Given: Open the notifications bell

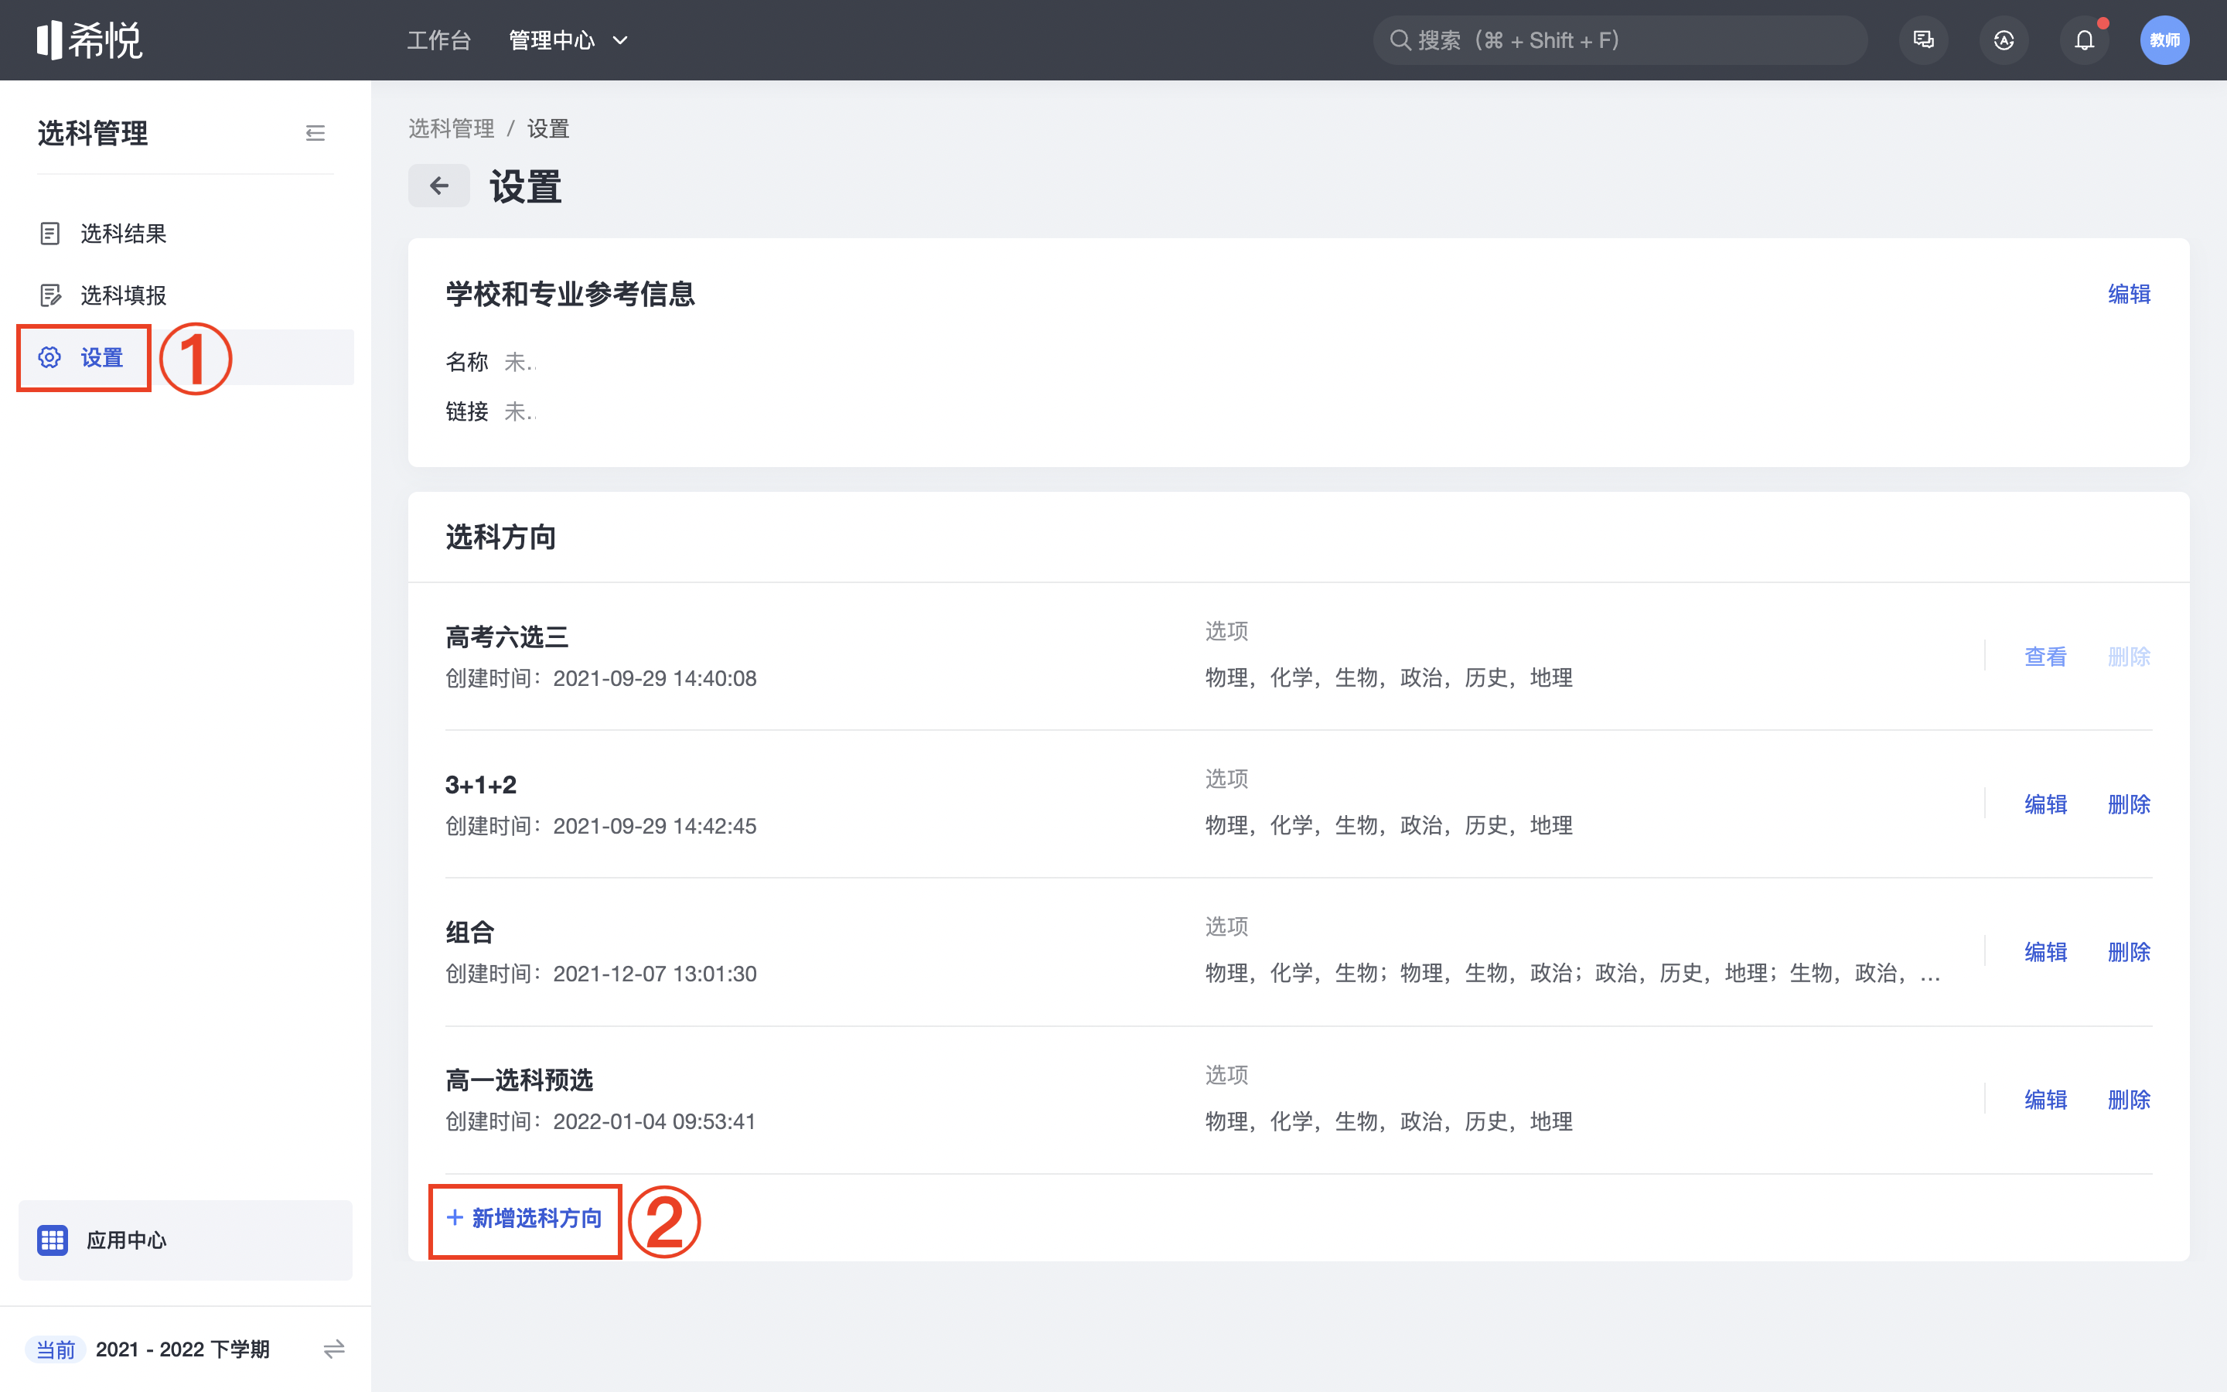Looking at the screenshot, I should [2085, 40].
